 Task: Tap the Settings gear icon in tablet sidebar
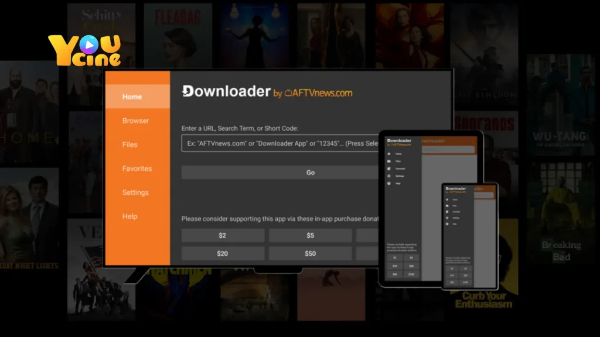389,176
